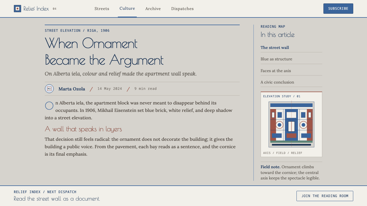Screen dimensions: 367x206
Task: Click subheading 'A wall that speaks in layers'
Action: coord(83,129)
